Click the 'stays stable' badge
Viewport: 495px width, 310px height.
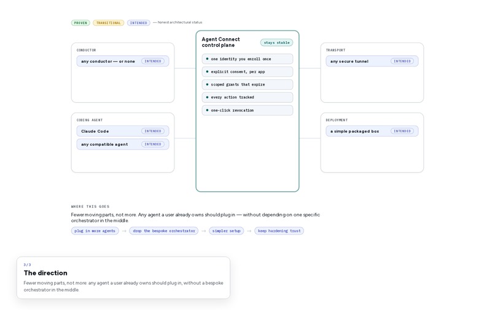click(x=276, y=42)
